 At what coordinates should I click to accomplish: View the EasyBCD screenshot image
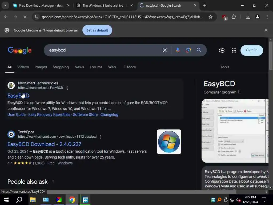(x=234, y=131)
